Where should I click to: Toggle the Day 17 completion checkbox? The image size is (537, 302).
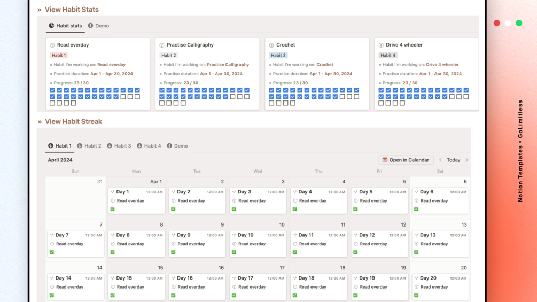(234, 295)
